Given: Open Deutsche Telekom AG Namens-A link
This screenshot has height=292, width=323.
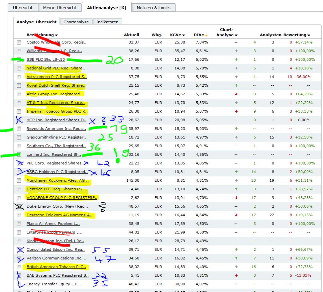Looking at the screenshot, I should click(x=59, y=215).
